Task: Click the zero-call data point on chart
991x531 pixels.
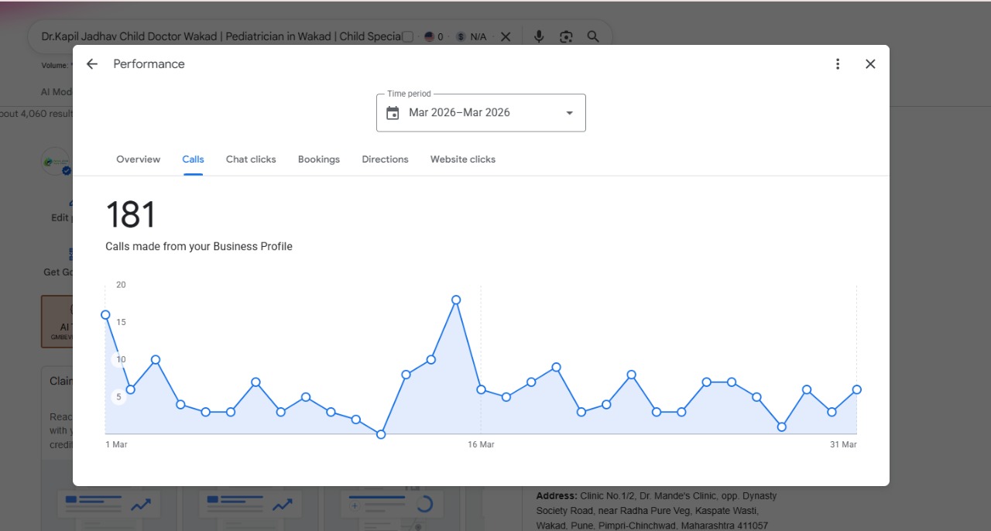Action: pos(381,434)
